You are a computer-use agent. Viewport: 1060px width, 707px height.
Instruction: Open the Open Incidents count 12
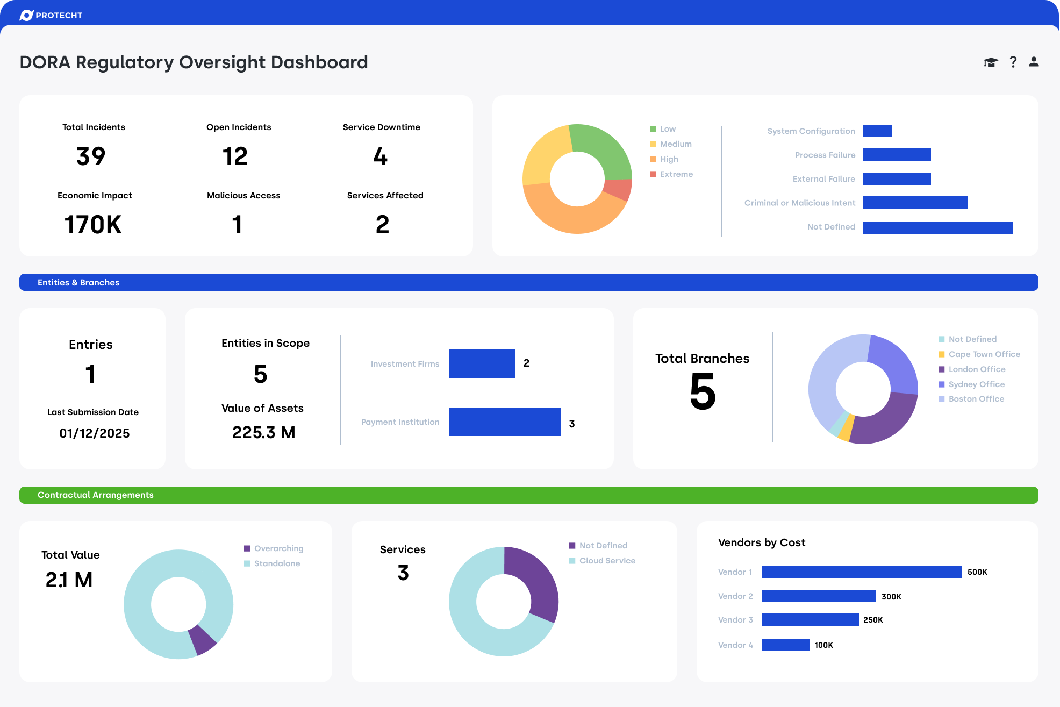point(235,156)
